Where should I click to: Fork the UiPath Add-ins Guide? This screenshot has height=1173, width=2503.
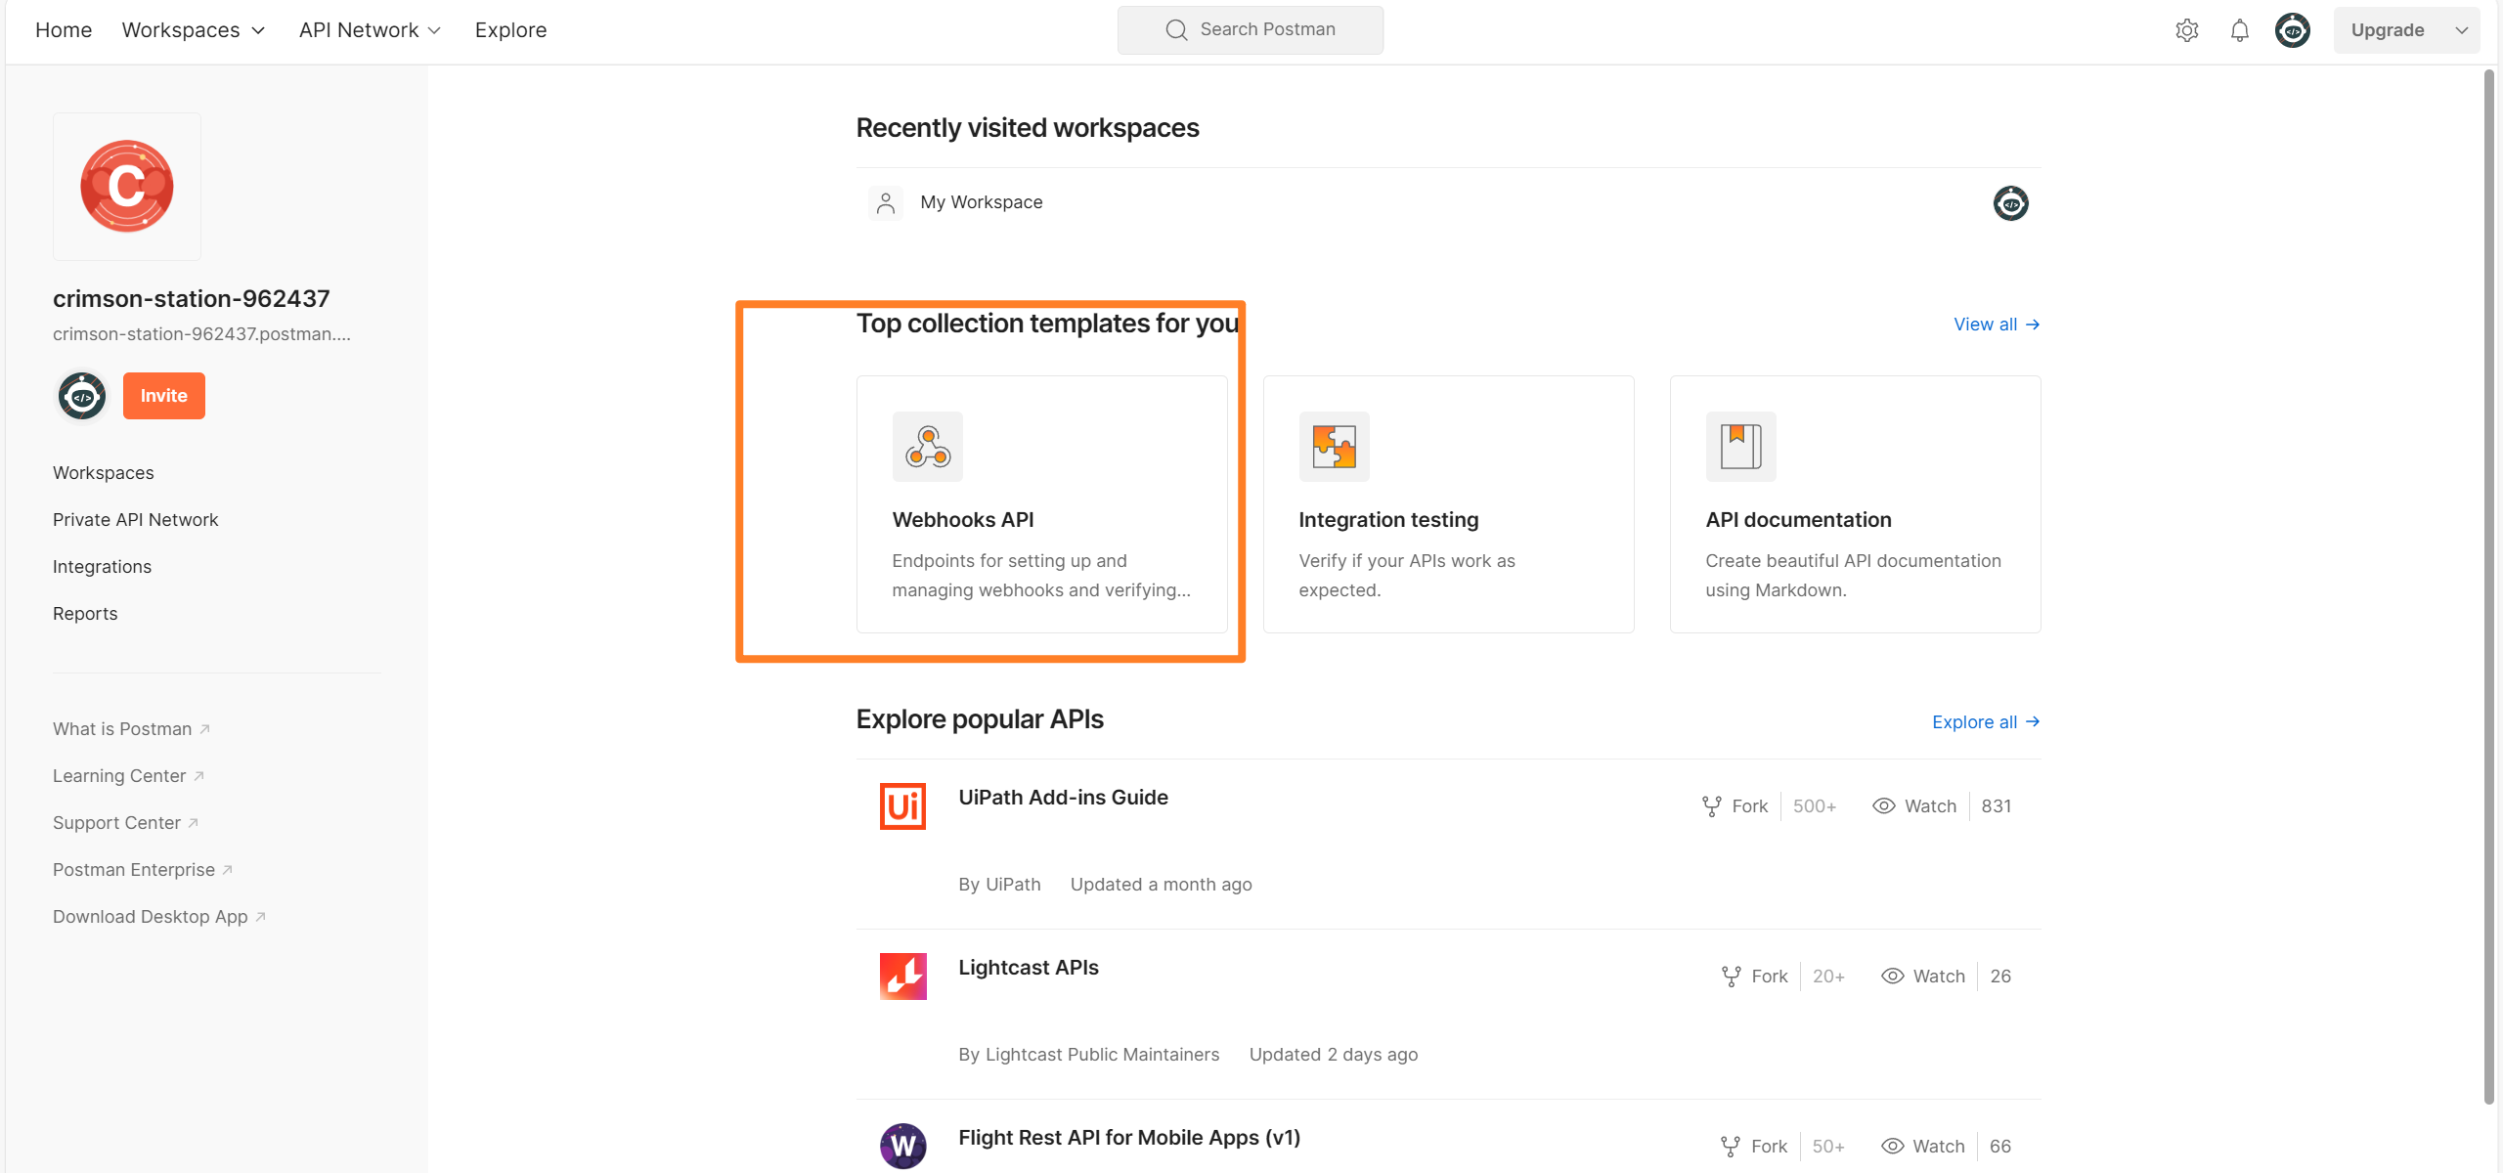[x=1735, y=806]
